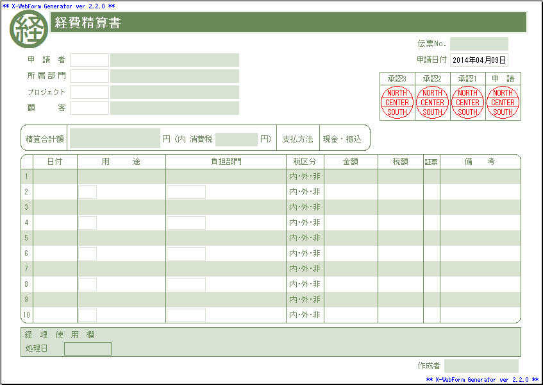Click the 申請 applicant stamp
543x385 pixels.
(503, 103)
